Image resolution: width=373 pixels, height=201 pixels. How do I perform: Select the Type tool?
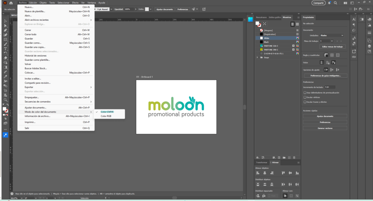click(x=5, y=49)
